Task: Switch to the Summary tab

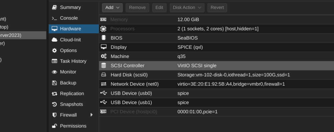Action: (74, 7)
